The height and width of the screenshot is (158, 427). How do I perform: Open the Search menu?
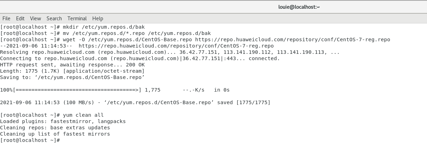click(x=54, y=19)
